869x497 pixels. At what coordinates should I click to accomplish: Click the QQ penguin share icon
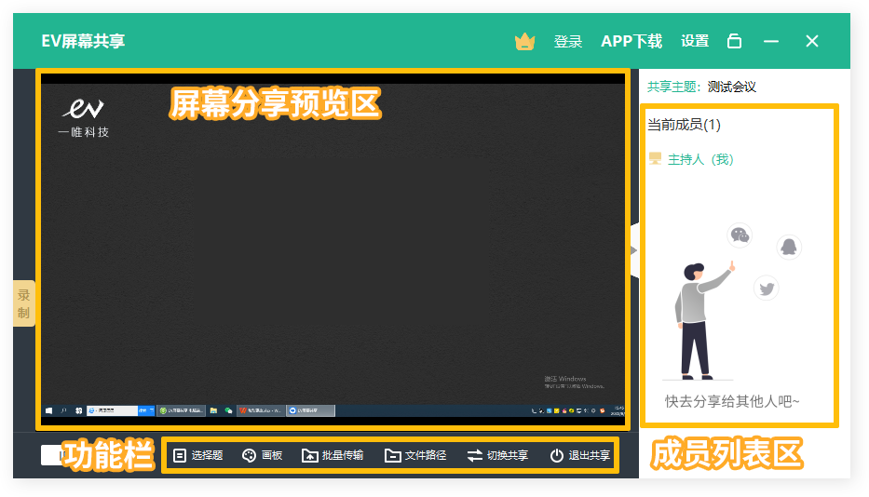(789, 248)
